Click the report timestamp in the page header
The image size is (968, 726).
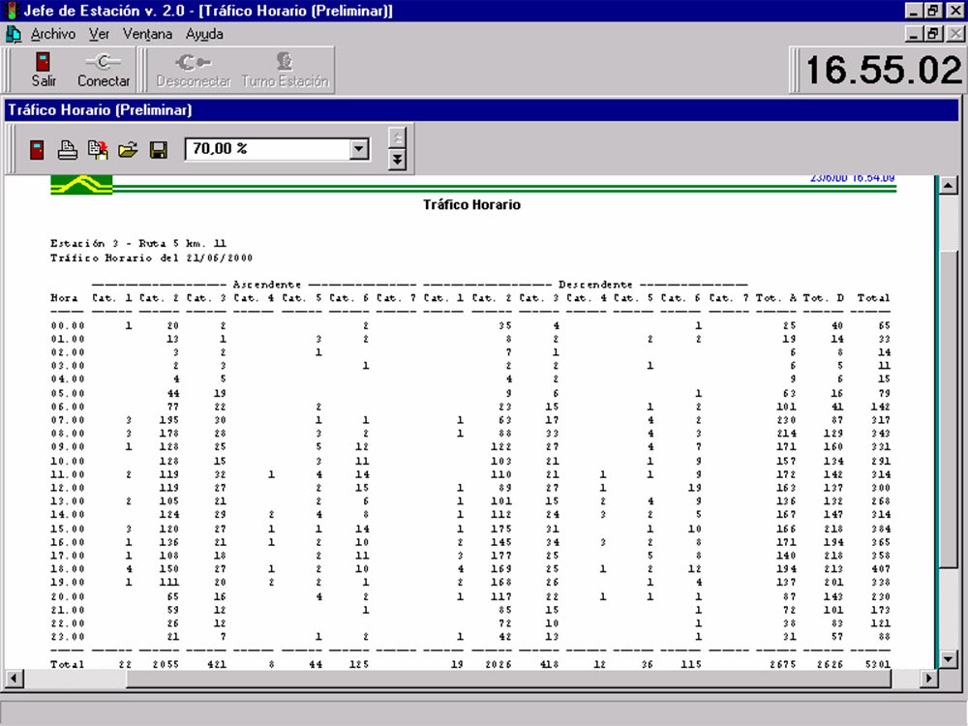pyautogui.click(x=852, y=178)
